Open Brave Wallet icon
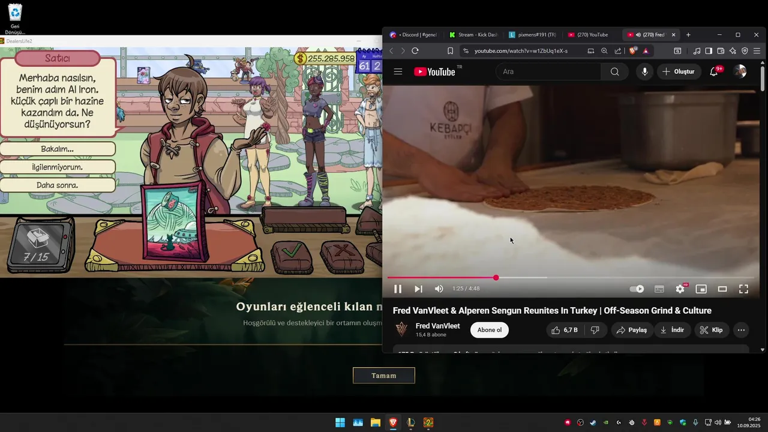This screenshot has height=432, width=768. coord(721,51)
